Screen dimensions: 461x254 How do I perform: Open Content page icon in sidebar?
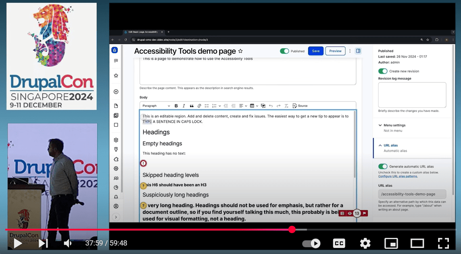[116, 105]
